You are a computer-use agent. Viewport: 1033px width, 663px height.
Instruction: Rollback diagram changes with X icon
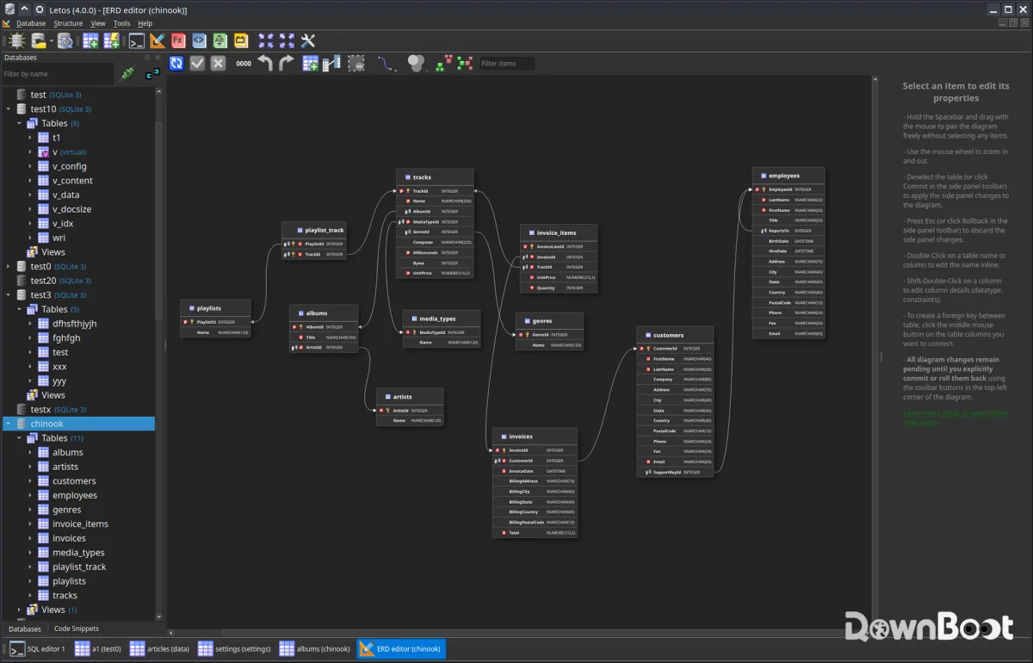point(218,63)
